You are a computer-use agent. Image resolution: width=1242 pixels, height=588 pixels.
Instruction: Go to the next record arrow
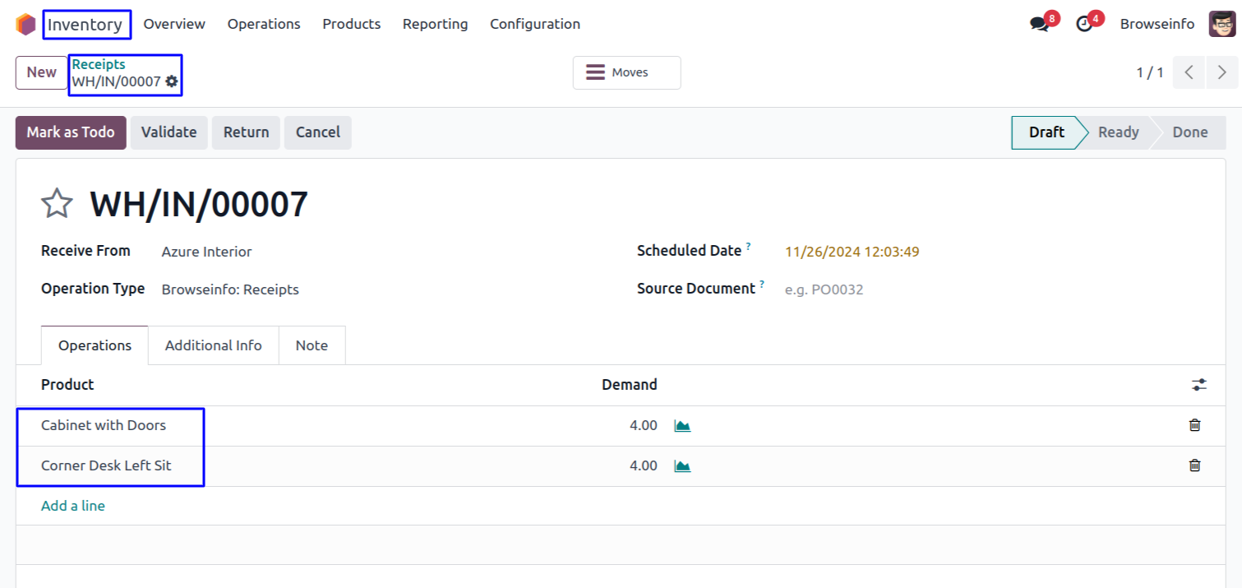tap(1221, 72)
